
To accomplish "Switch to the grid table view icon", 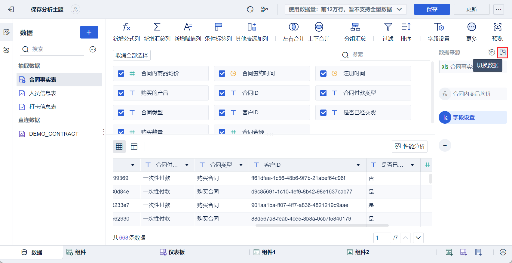I will 119,147.
